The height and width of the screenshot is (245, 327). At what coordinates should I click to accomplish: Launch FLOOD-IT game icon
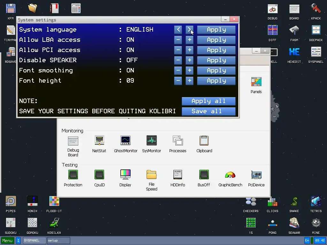54,201
